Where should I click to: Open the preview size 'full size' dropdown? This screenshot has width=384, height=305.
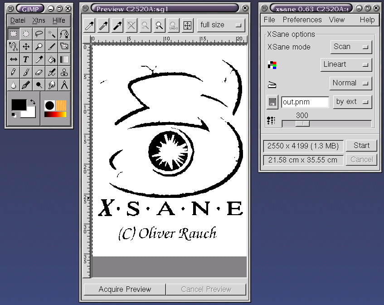221,25
